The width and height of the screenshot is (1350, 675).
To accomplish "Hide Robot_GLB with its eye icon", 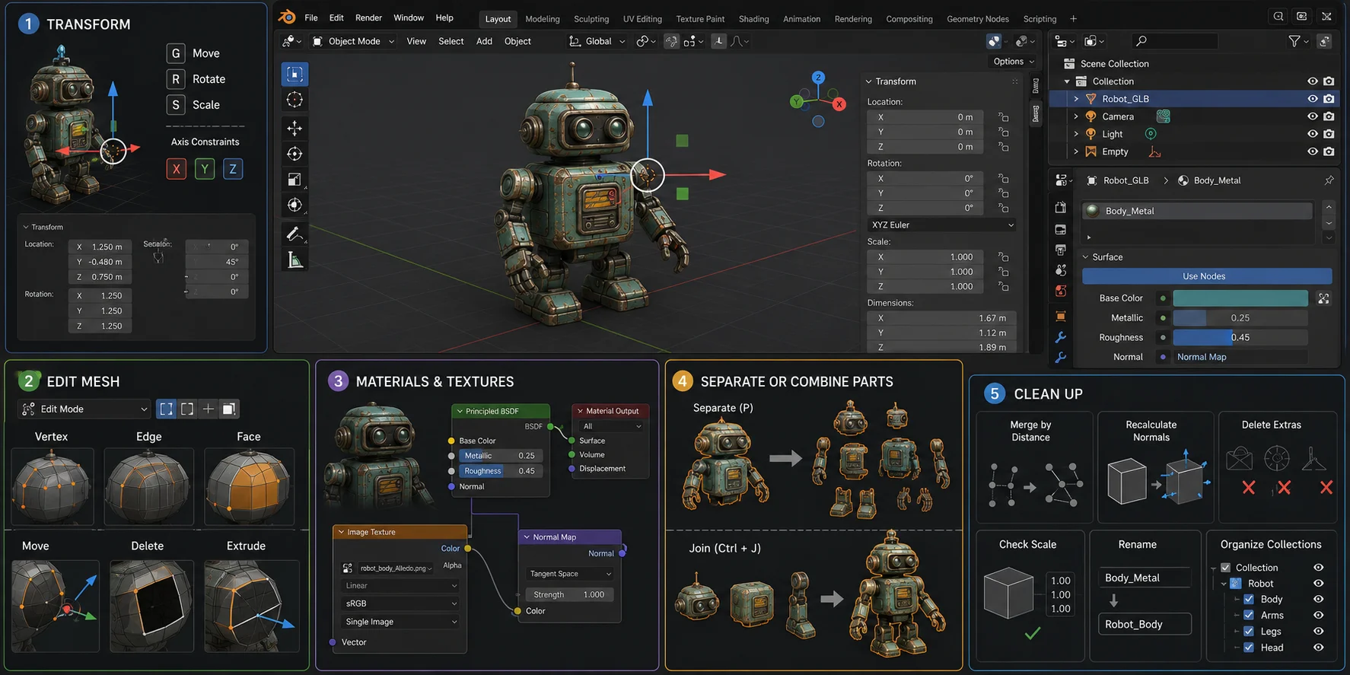I will [x=1312, y=99].
